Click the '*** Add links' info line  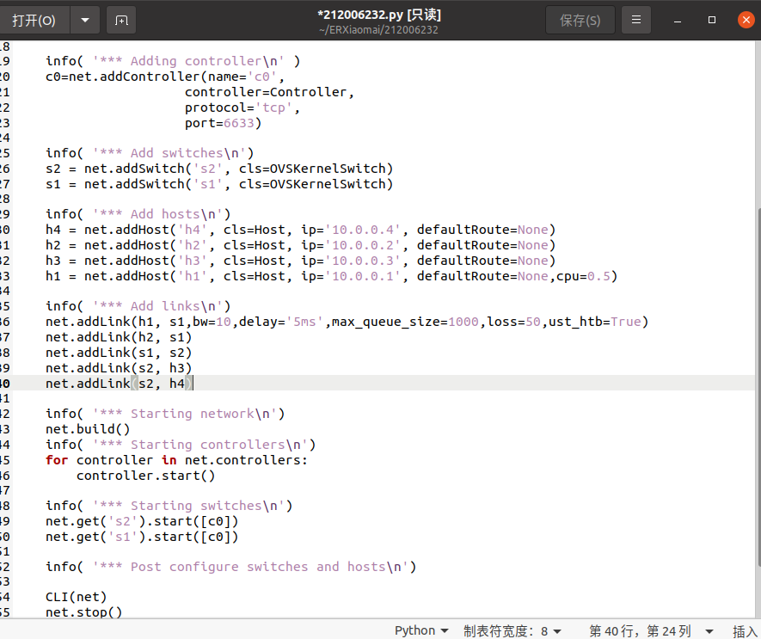pyautogui.click(x=138, y=306)
